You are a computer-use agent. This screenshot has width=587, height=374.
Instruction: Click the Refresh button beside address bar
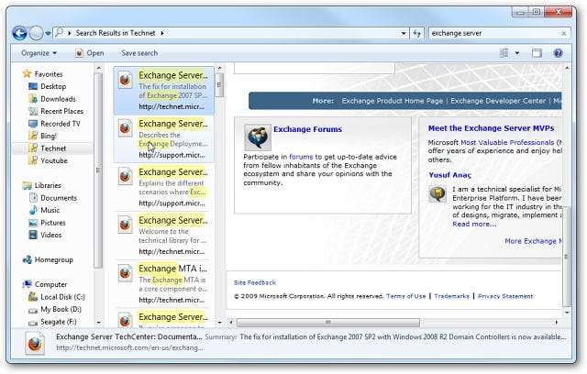[x=417, y=33]
